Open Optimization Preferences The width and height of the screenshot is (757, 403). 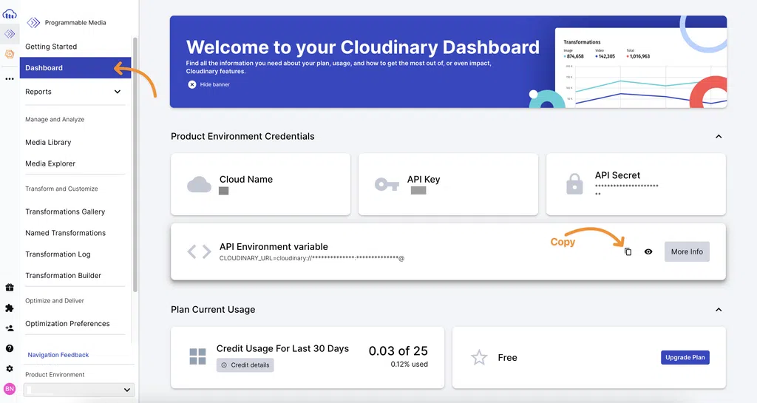[x=67, y=324]
